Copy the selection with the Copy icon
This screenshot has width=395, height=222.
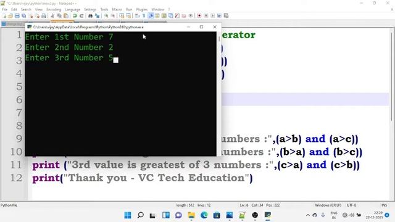59,16
